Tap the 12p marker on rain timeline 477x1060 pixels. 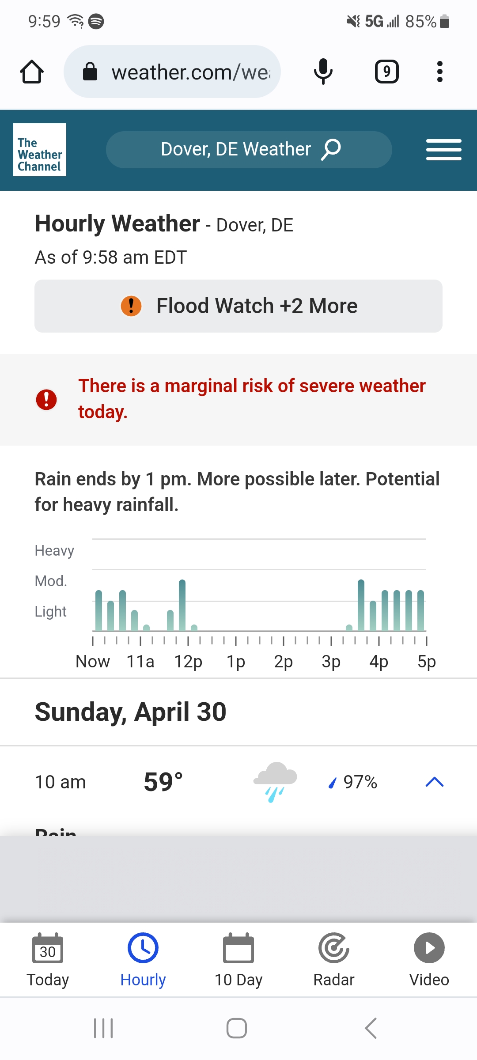(188, 661)
